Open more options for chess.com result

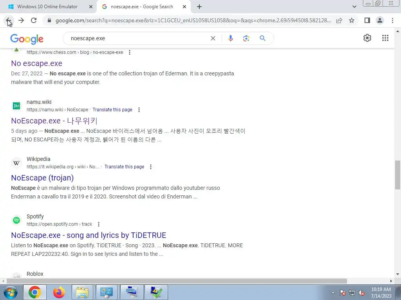pyautogui.click(x=130, y=52)
